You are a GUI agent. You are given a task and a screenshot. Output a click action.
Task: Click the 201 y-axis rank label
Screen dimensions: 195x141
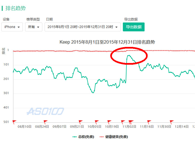(x=6, y=79)
